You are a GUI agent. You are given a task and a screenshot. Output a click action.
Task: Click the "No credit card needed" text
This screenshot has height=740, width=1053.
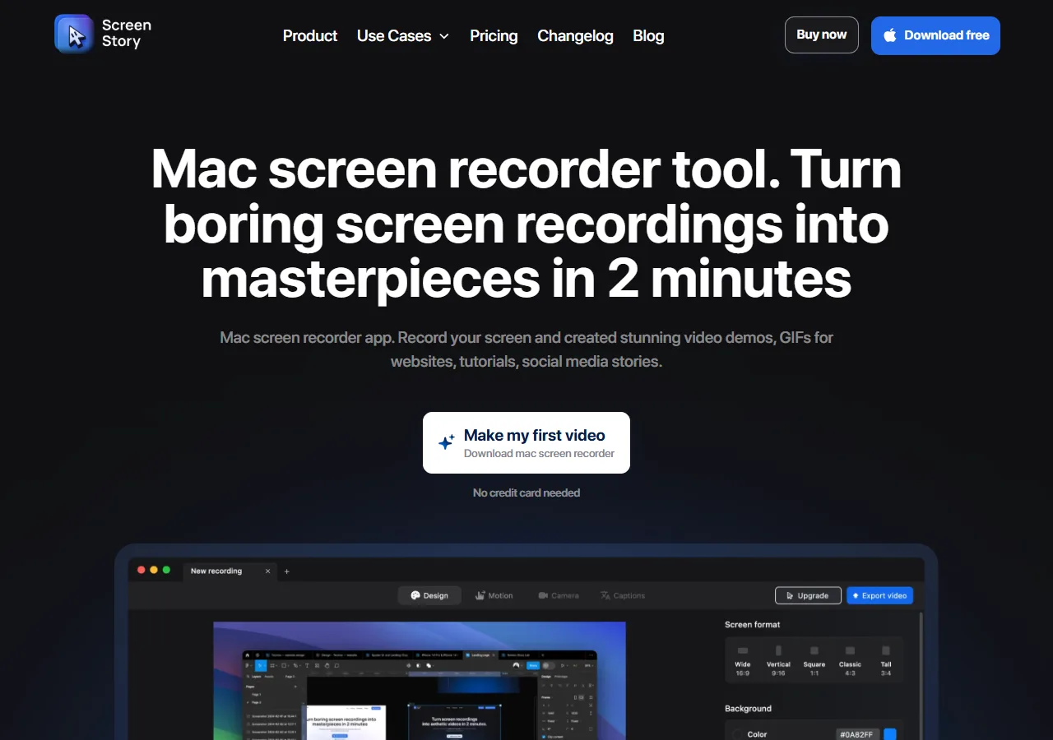[526, 493]
